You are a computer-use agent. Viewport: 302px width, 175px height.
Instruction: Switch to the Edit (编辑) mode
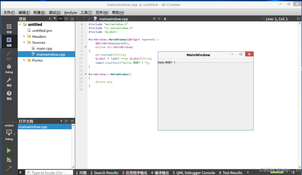point(9,42)
